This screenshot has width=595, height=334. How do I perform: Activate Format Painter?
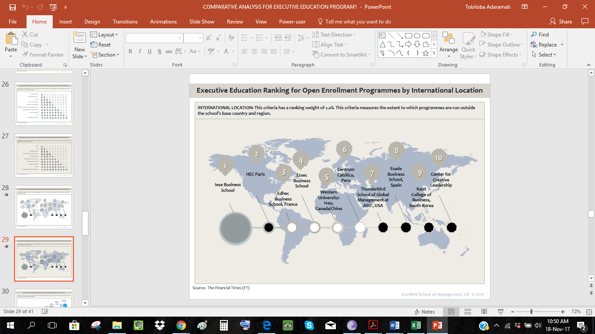(x=43, y=55)
